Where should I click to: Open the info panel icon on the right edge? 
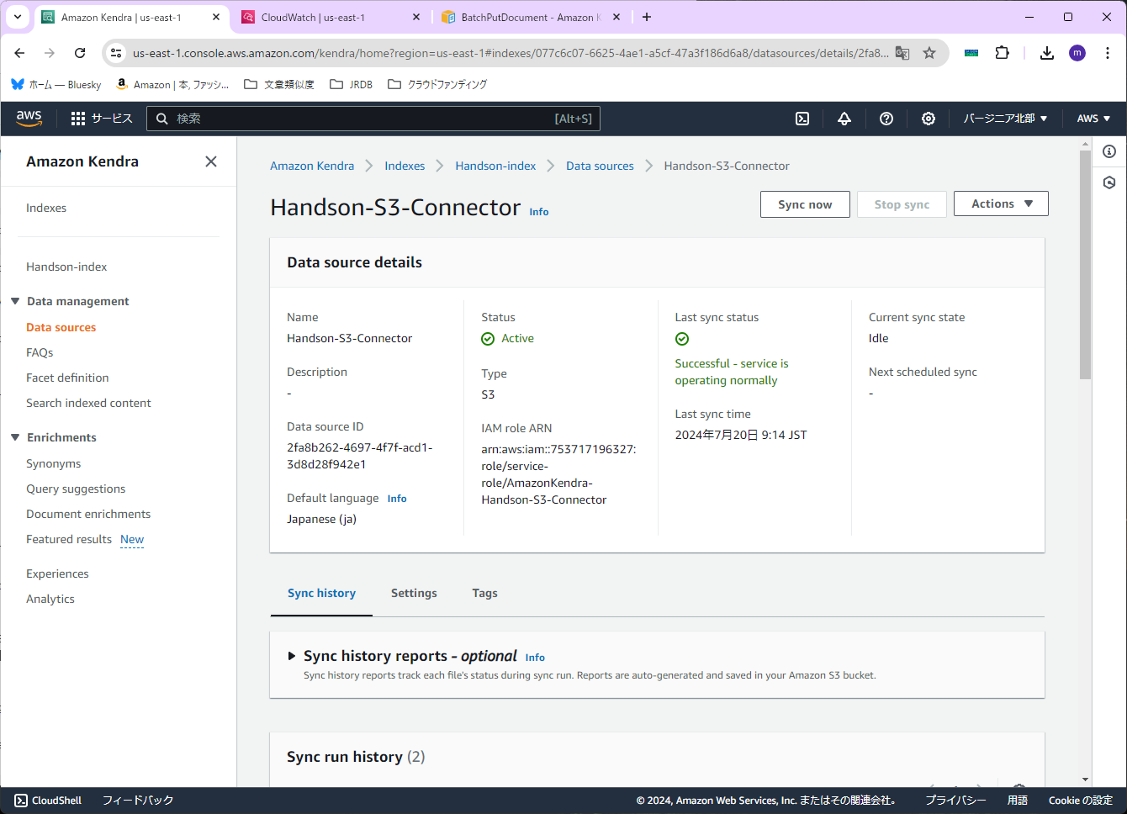[x=1109, y=151]
